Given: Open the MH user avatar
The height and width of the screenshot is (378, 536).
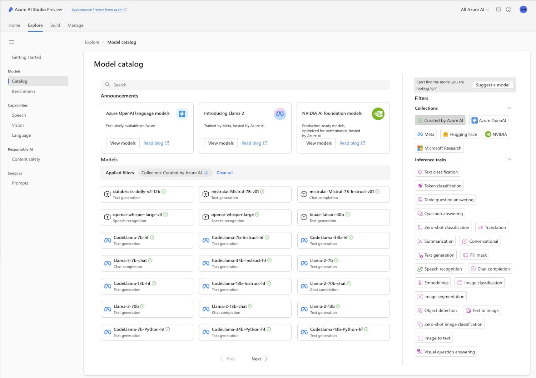Looking at the screenshot, I should point(523,10).
